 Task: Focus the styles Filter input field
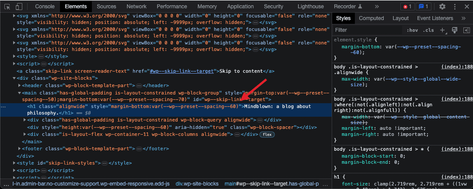pyautogui.click(x=368, y=30)
